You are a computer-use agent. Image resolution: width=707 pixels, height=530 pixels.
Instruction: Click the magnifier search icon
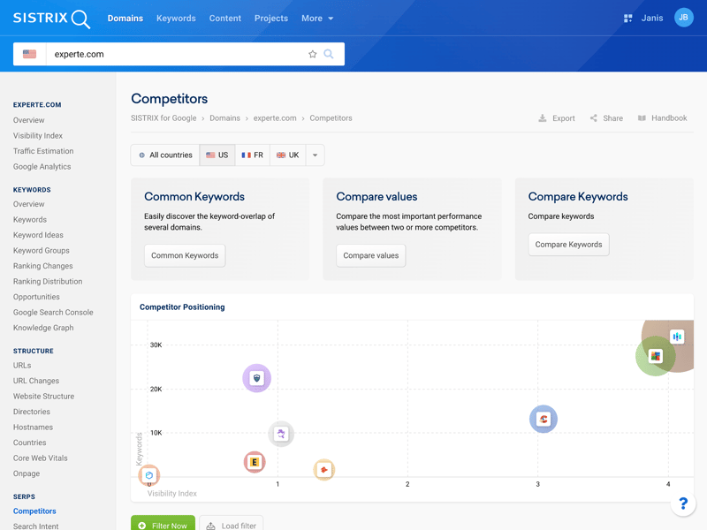point(329,54)
